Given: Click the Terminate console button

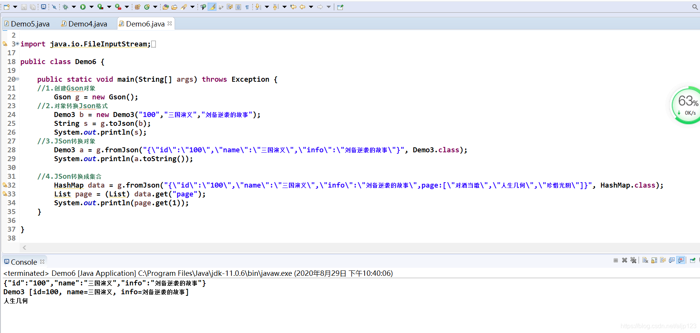Looking at the screenshot, I should [x=616, y=260].
